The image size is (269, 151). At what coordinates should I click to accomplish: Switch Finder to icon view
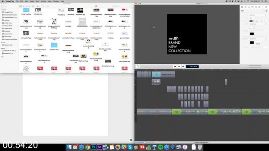click(21, 6)
